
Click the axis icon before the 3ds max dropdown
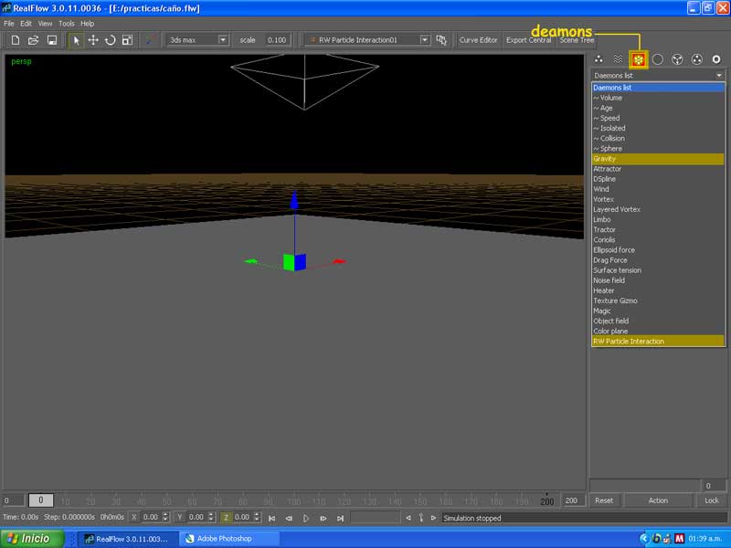point(150,40)
